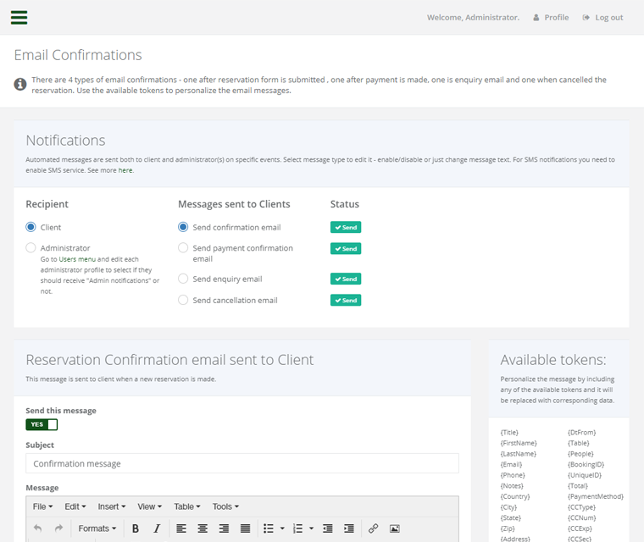644x542 pixels.
Task: Open the Table menu in editor
Action: [187, 506]
